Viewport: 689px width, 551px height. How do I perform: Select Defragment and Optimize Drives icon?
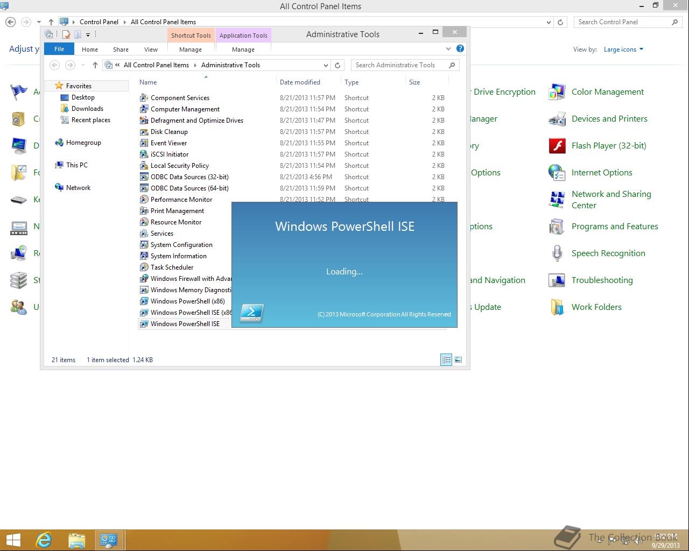(x=144, y=121)
